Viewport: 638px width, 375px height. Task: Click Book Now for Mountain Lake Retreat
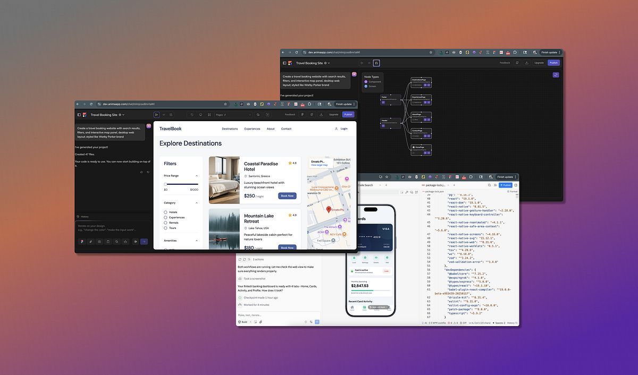tap(287, 248)
